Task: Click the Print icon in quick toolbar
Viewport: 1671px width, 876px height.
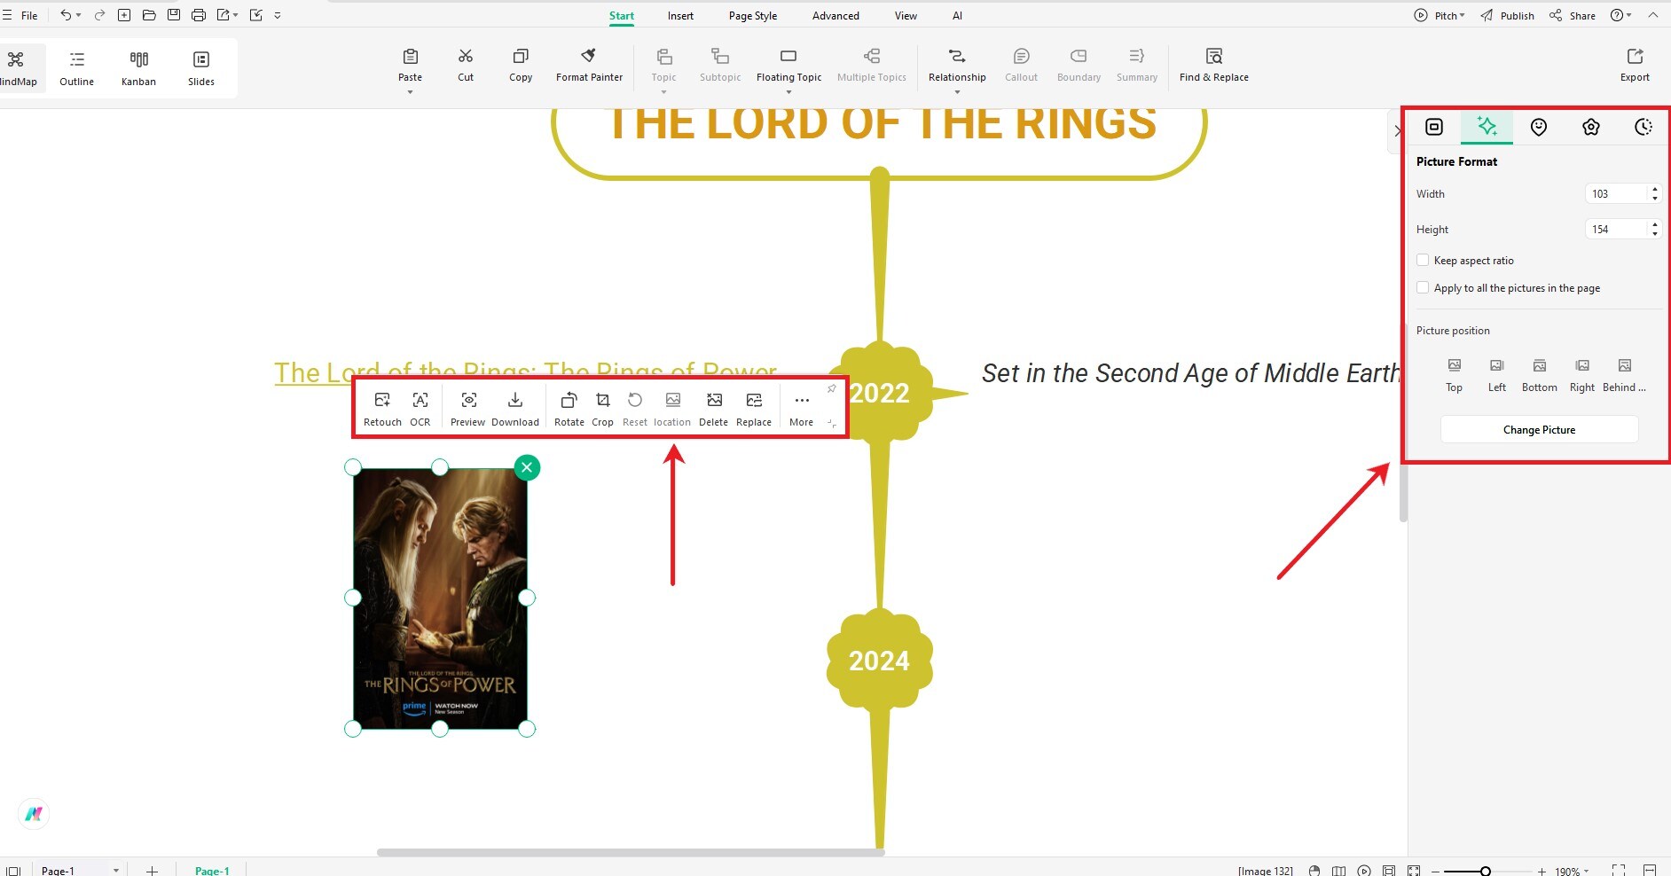Action: pos(199,15)
